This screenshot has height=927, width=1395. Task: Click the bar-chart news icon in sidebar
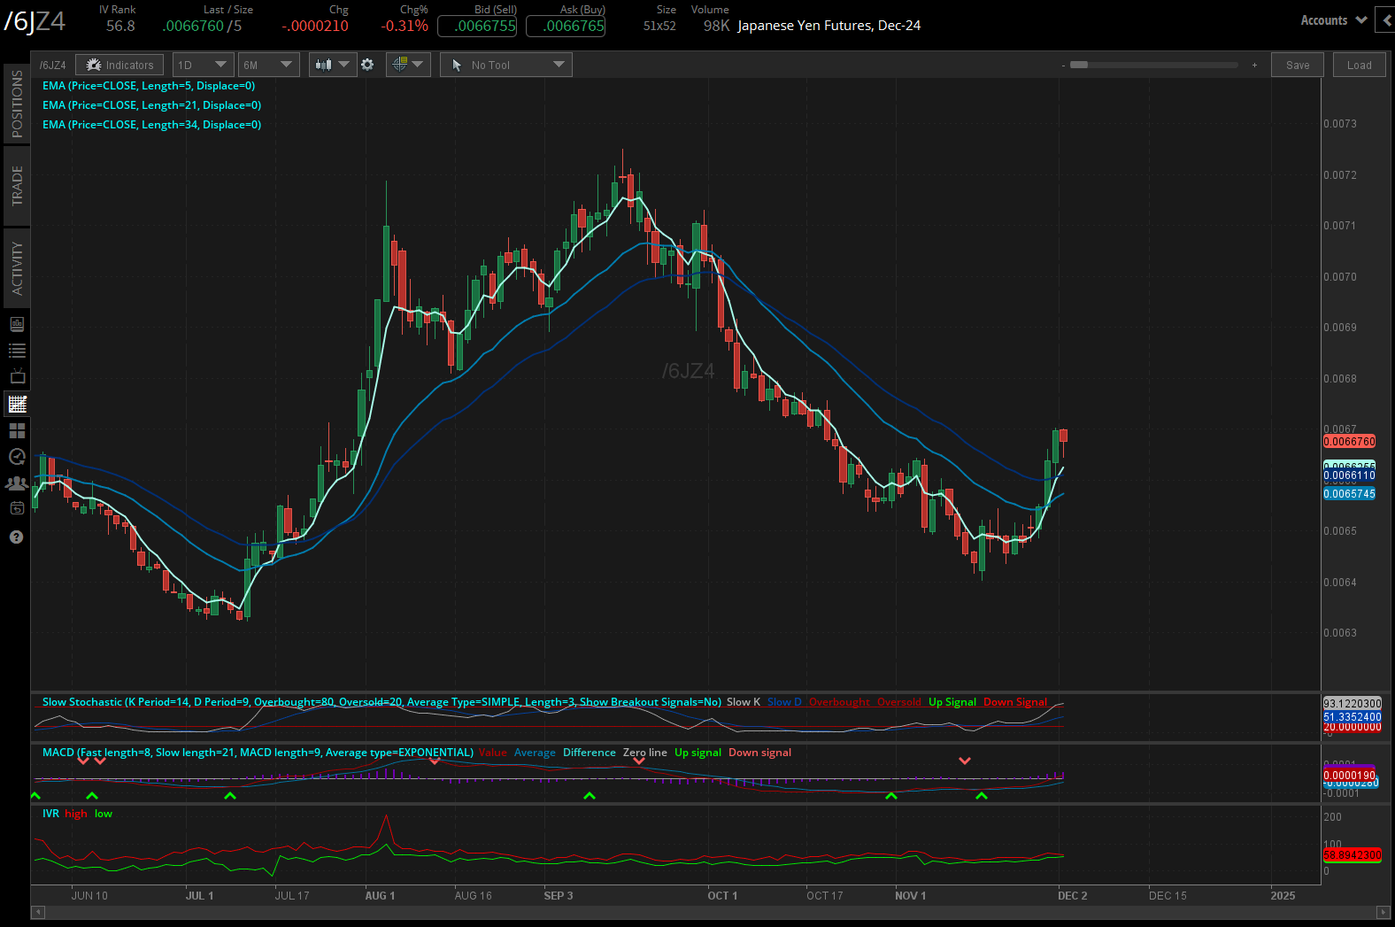tap(17, 324)
